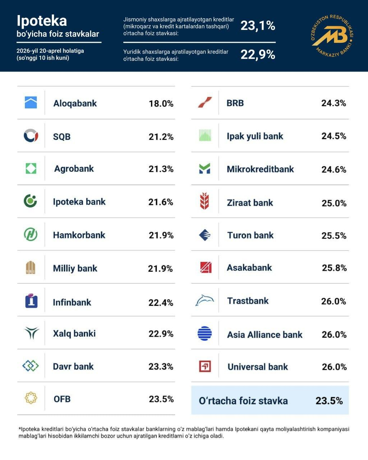368x460 pixels.
Task: Click the Milliy bank name
Action: 75,268
